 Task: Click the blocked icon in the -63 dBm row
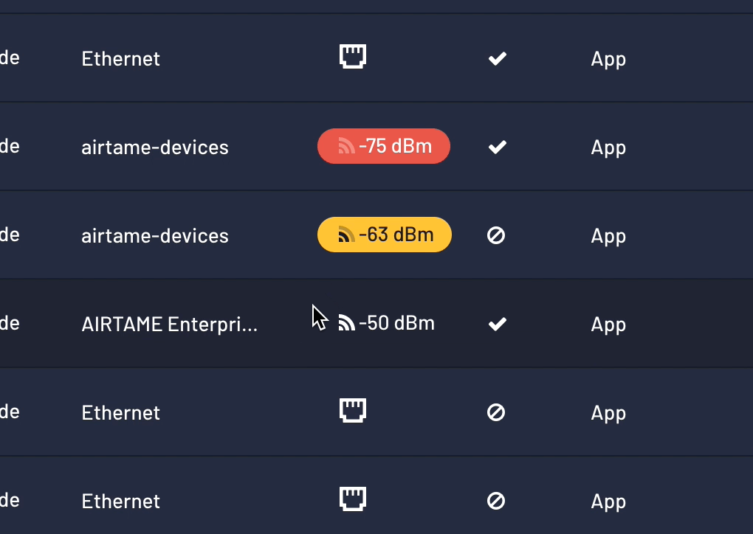(496, 235)
